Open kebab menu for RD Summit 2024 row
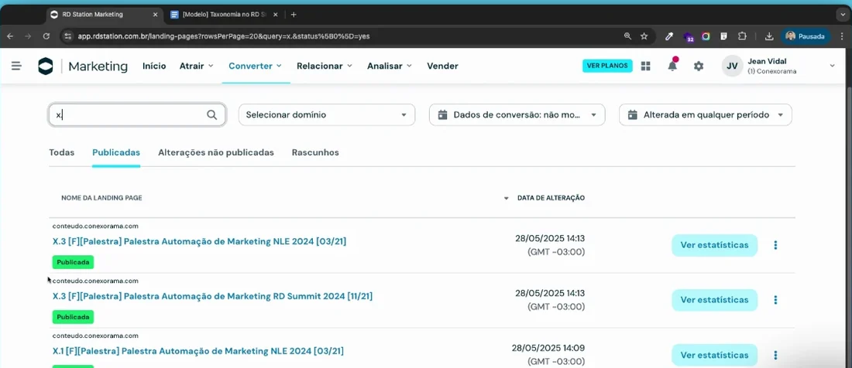852x368 pixels. coord(775,300)
